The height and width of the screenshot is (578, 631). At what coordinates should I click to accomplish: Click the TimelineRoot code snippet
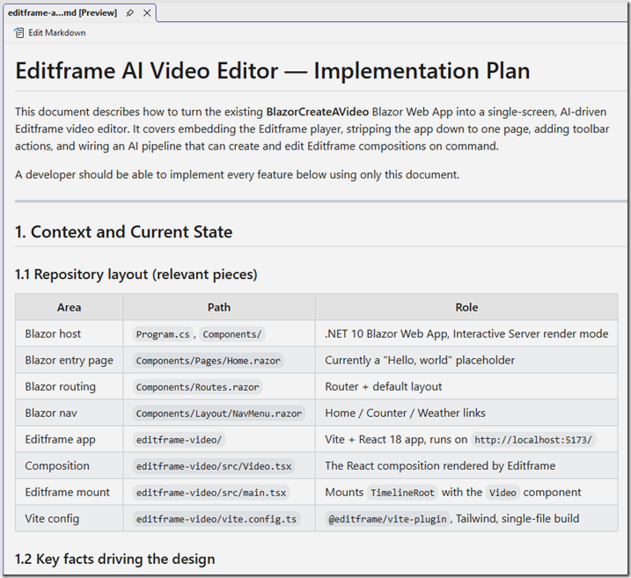tap(402, 493)
